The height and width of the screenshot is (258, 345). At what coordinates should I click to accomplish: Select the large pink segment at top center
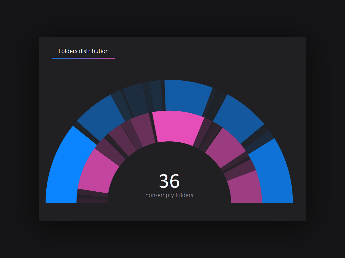pos(177,126)
